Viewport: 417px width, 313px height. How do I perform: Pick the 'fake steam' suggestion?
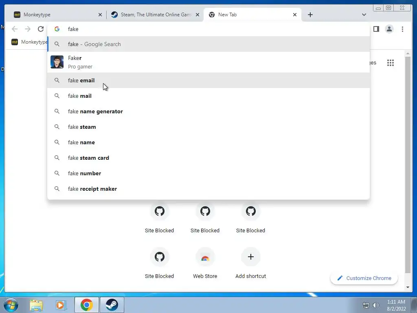click(x=208, y=127)
